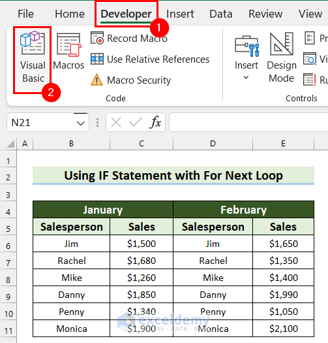The width and height of the screenshot is (328, 343).
Task: Select the Developer tab
Action: point(126,14)
